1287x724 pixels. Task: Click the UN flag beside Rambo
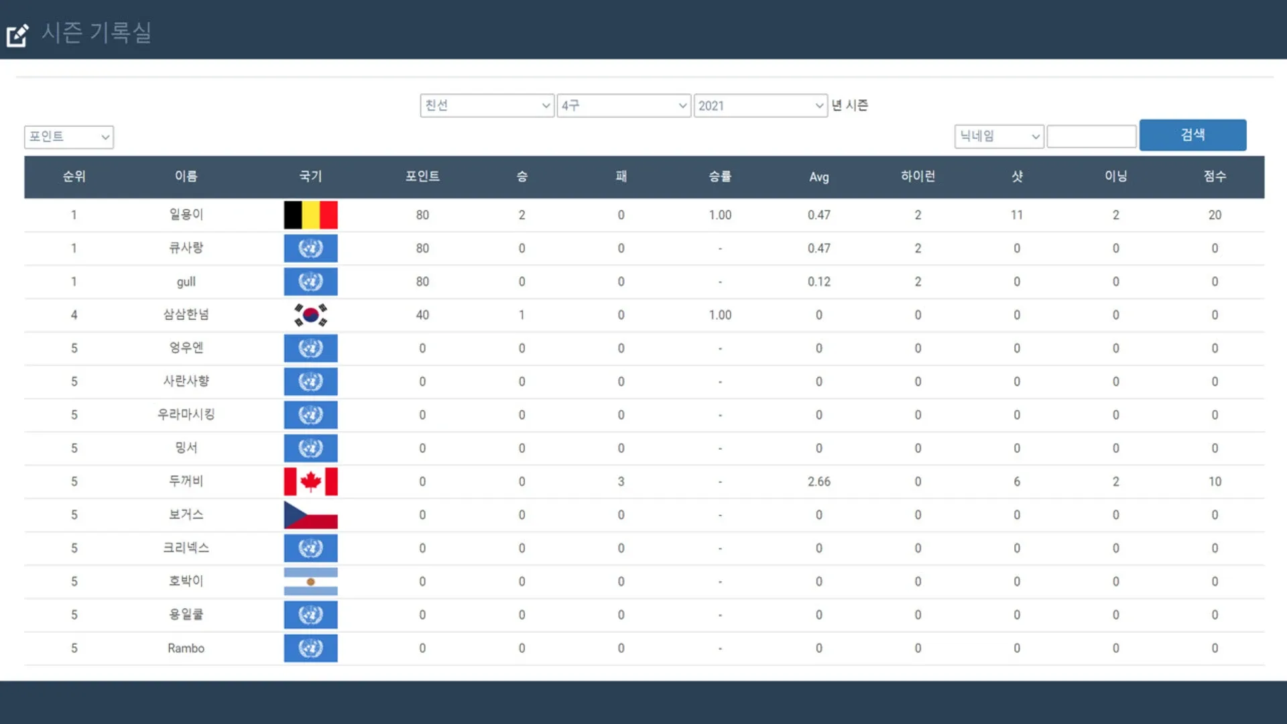[x=310, y=648]
